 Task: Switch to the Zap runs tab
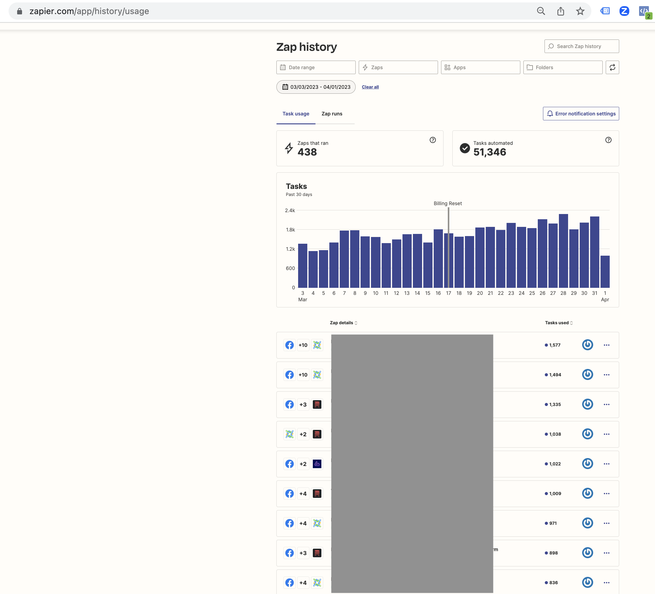(x=332, y=114)
